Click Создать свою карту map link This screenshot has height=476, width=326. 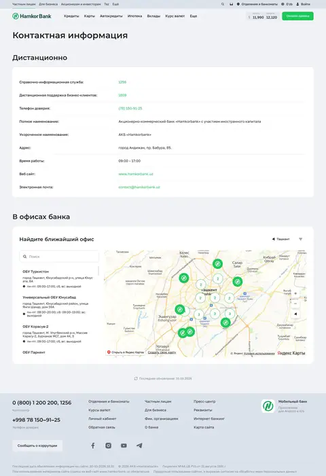162,352
